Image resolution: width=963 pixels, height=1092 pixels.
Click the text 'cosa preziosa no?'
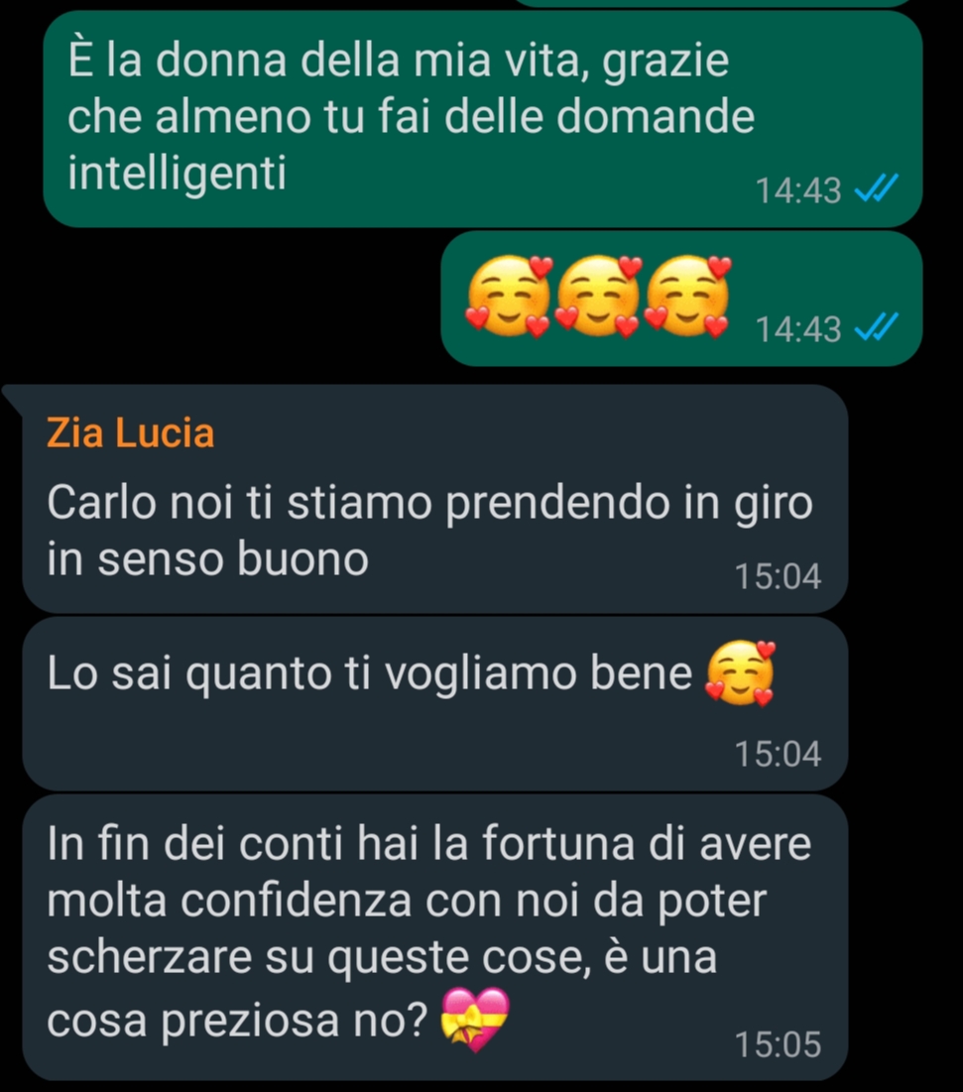pyautogui.click(x=237, y=1021)
